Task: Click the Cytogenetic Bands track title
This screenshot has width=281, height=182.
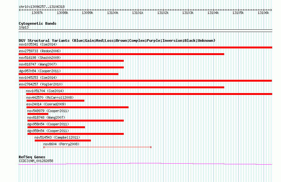Action: tap(38, 23)
